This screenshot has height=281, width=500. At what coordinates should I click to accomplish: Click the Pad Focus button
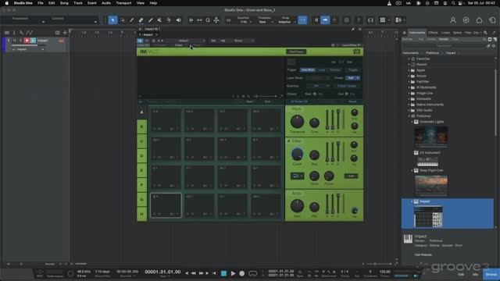click(x=296, y=52)
